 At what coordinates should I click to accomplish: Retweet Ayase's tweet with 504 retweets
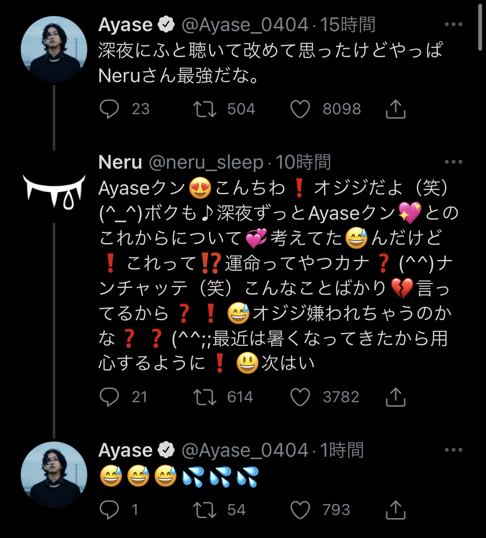click(204, 109)
